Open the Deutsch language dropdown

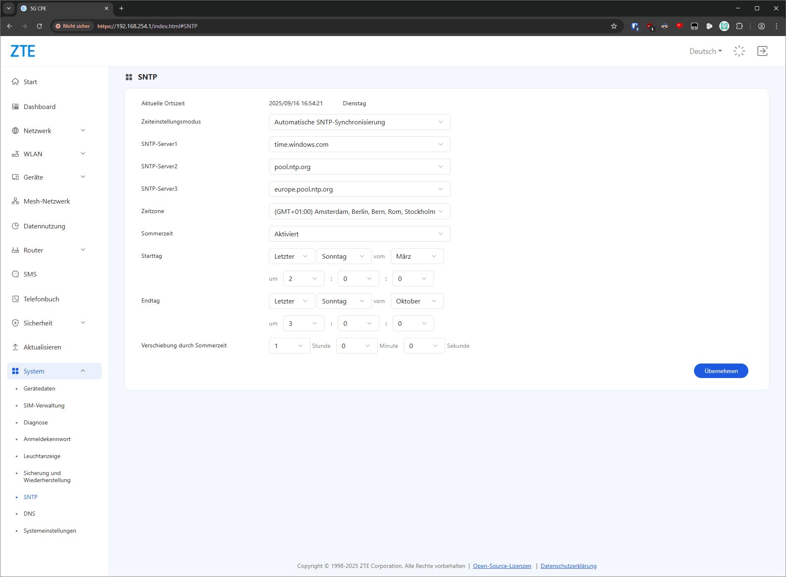[706, 51]
